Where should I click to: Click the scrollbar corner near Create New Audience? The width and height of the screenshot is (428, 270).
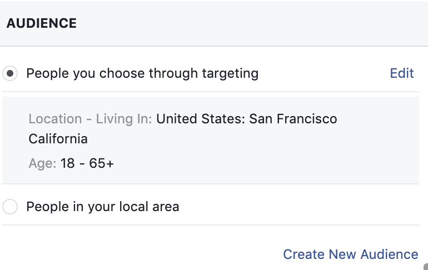(x=426, y=267)
